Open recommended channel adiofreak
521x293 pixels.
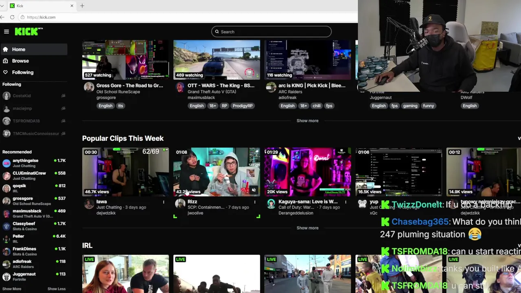[x=34, y=264]
